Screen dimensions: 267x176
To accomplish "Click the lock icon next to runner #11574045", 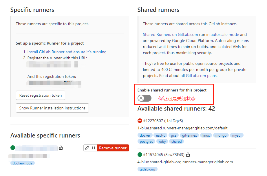I will pyautogui.click(x=188, y=155).
